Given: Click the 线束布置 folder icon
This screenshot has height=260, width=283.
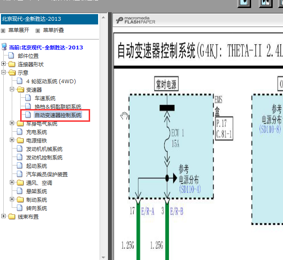Looking at the screenshot, I should [12, 216].
